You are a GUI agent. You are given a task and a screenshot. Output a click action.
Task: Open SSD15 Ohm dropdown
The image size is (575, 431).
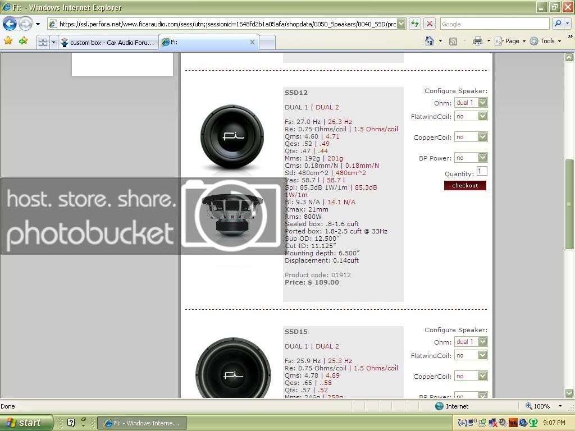click(471, 342)
